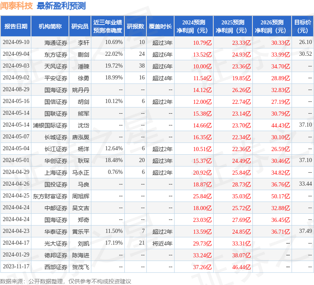Click 2025 profit value 19.85亿
Image resolution: width=314 pixels, height=285 pixels.
coord(241,78)
